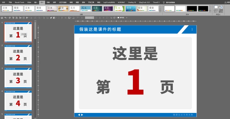Select the first black variant thumbnail
230x119 pixels.
coord(192,9)
